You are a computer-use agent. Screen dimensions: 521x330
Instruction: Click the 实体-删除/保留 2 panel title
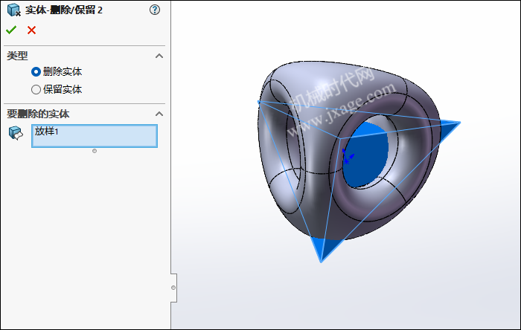pyautogui.click(x=64, y=10)
